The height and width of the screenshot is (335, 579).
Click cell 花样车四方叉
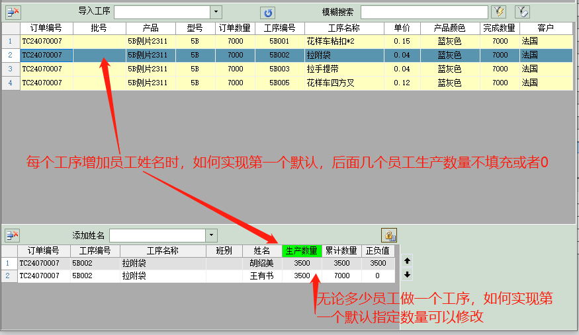click(x=344, y=83)
